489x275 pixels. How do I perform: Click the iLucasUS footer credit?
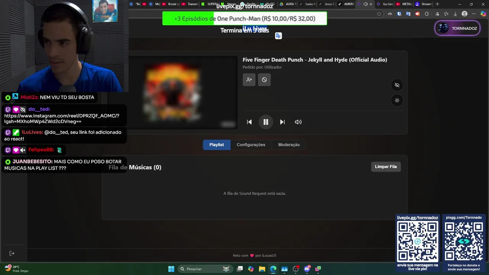tap(269, 256)
